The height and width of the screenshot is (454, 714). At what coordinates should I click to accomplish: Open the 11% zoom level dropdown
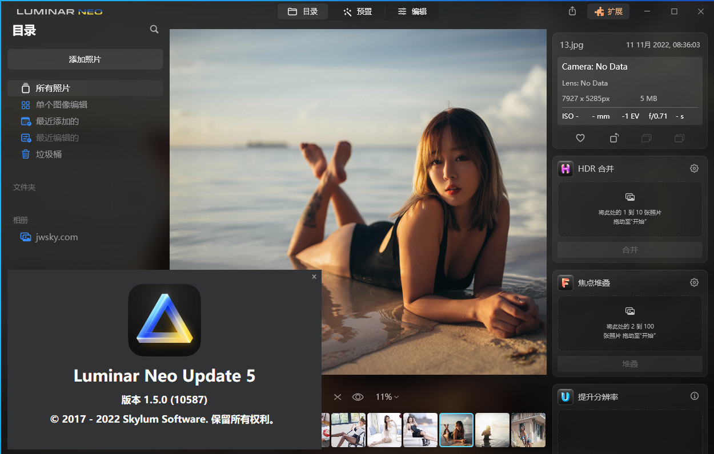pyautogui.click(x=387, y=396)
